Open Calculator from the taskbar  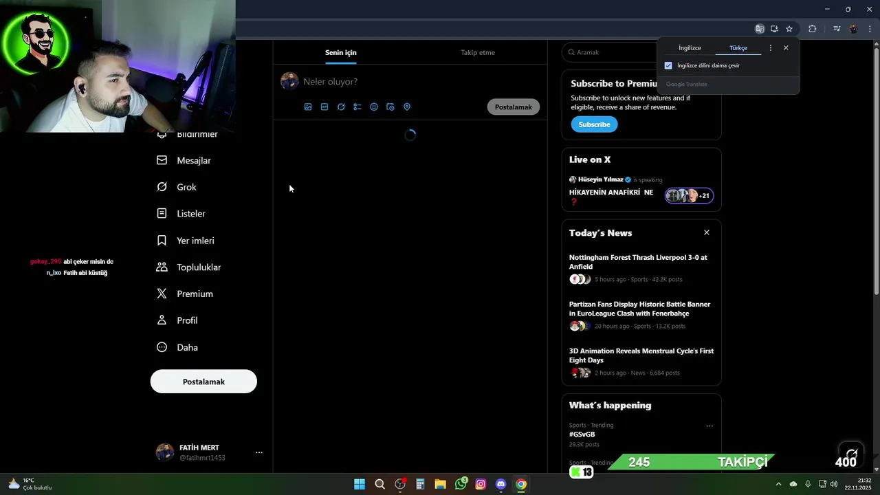(x=420, y=484)
